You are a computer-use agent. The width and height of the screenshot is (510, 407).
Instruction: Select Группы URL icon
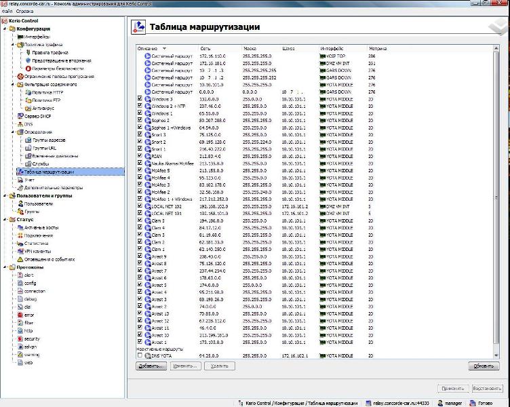coord(28,148)
